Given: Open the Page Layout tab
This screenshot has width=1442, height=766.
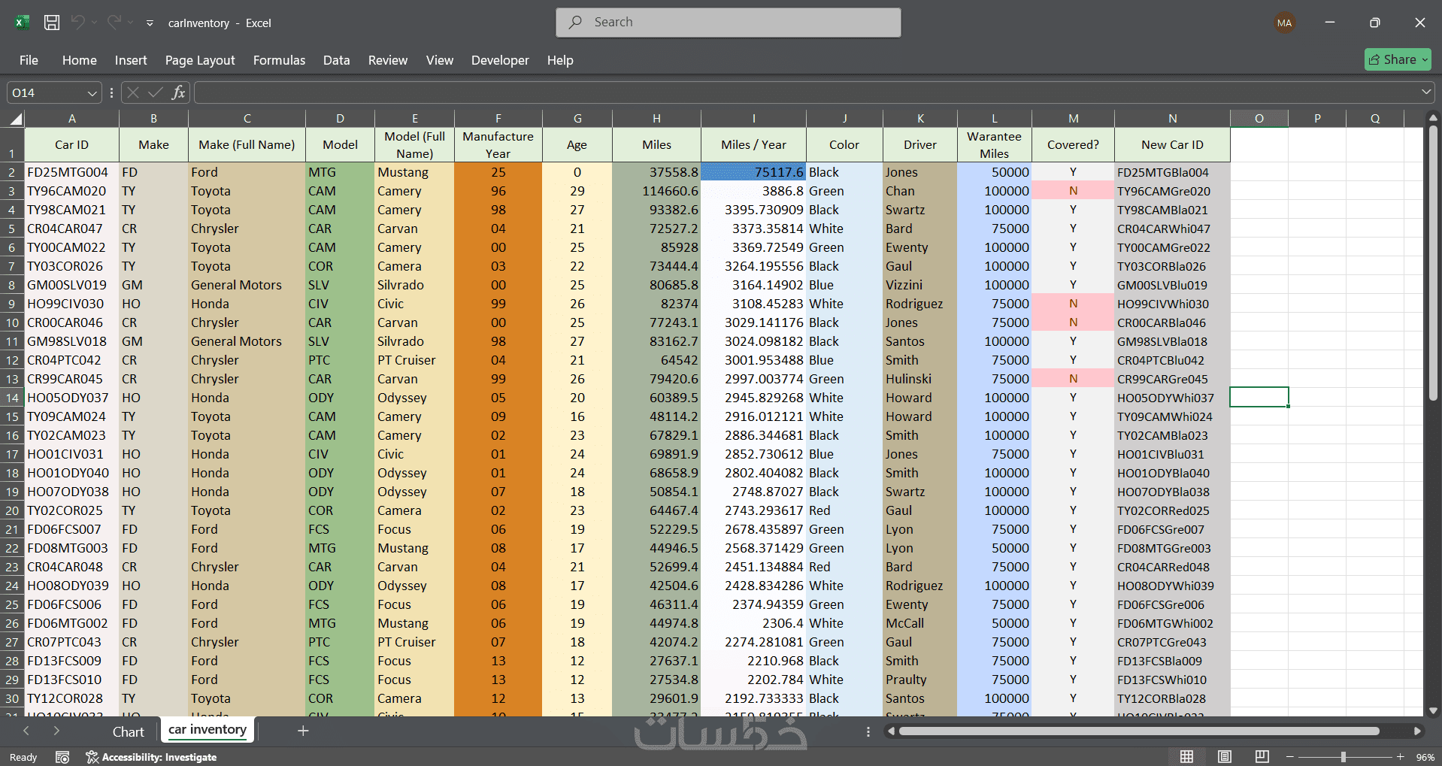Looking at the screenshot, I should (x=200, y=60).
